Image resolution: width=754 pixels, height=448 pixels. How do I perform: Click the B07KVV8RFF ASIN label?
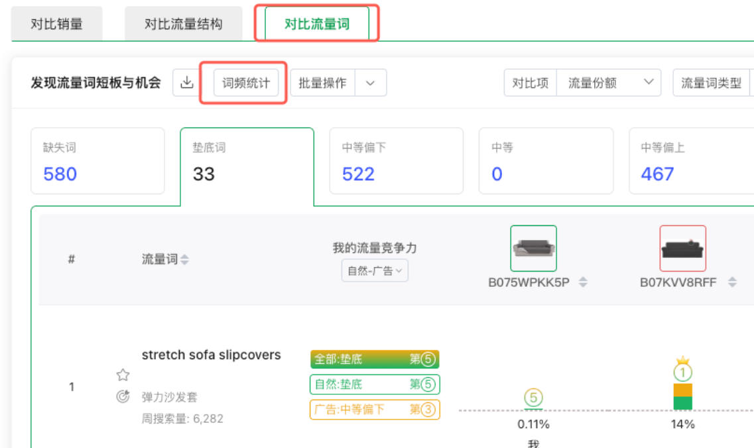[678, 282]
